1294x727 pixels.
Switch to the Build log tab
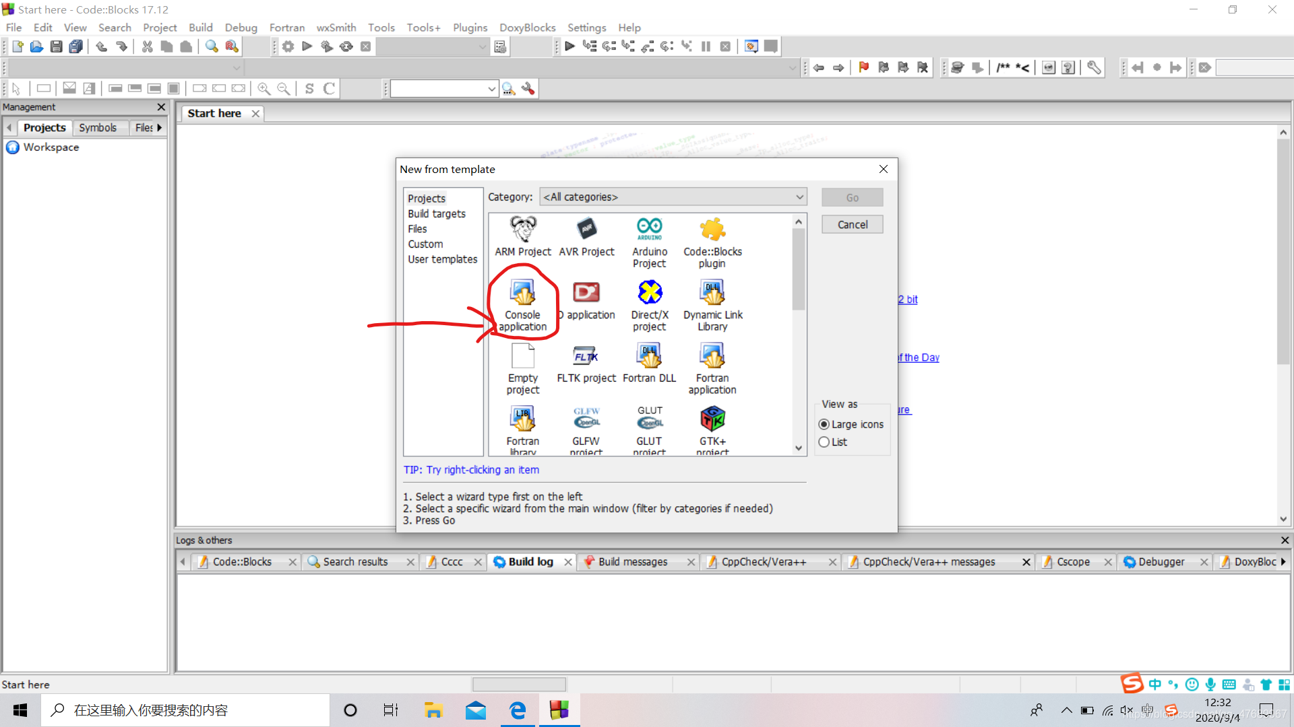click(x=530, y=560)
